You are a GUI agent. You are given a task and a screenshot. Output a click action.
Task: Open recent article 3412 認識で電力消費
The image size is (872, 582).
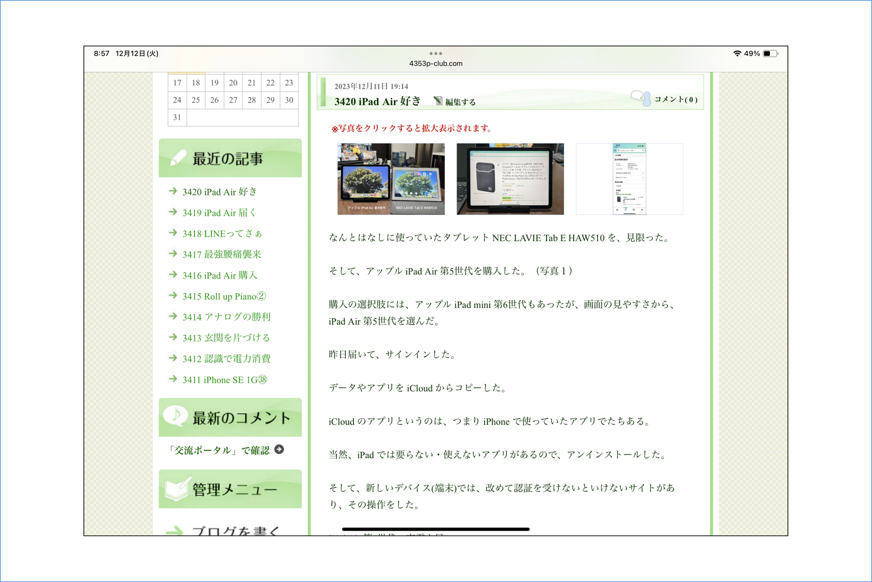pyautogui.click(x=226, y=359)
